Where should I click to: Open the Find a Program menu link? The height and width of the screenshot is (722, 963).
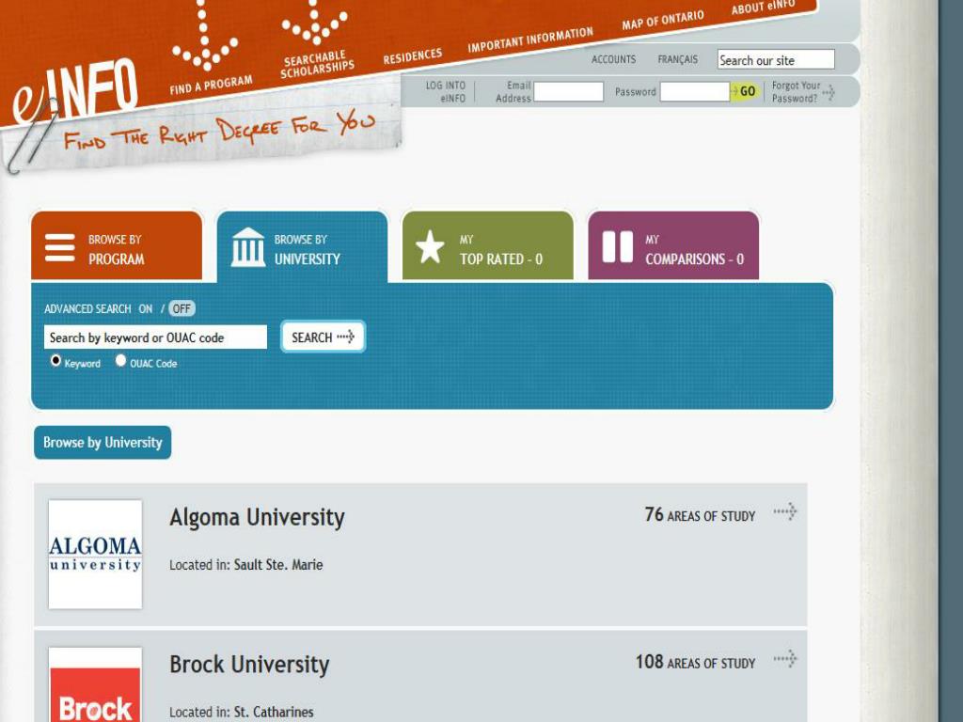click(x=212, y=85)
